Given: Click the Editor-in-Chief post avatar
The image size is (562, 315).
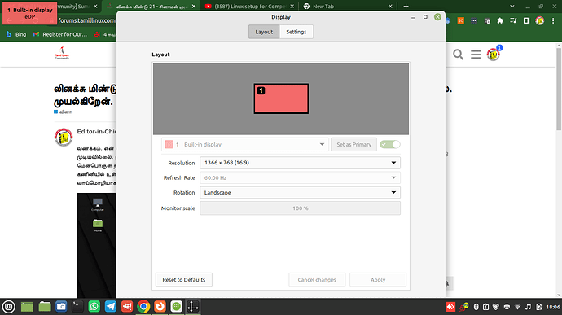Looking at the screenshot, I should tap(64, 138).
